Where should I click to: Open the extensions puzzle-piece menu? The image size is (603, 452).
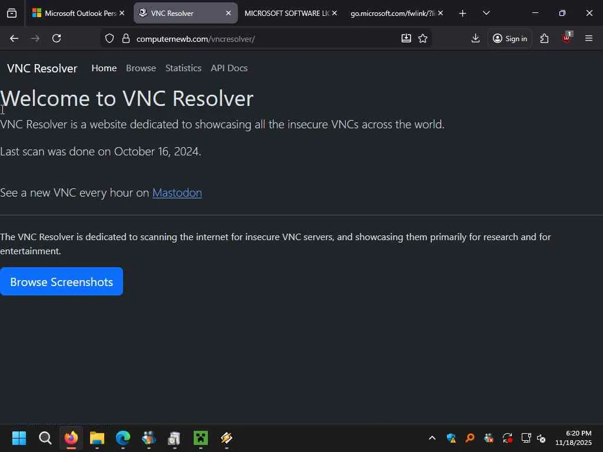[544, 38]
